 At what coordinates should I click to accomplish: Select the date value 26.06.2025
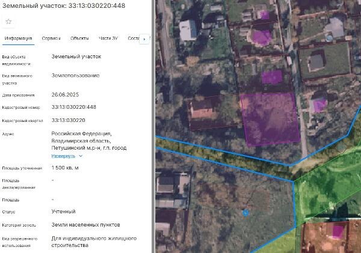(x=65, y=94)
